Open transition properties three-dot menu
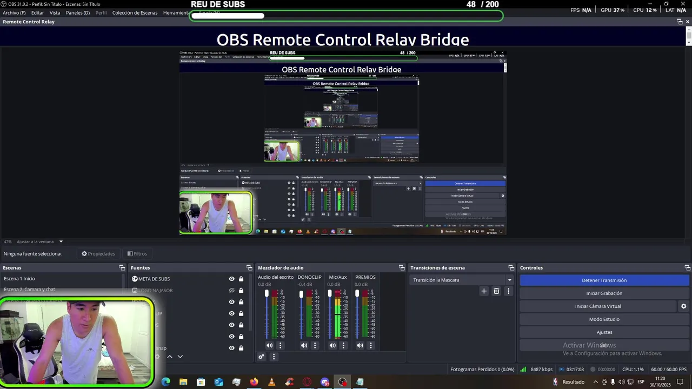The width and height of the screenshot is (692, 389). (508, 291)
